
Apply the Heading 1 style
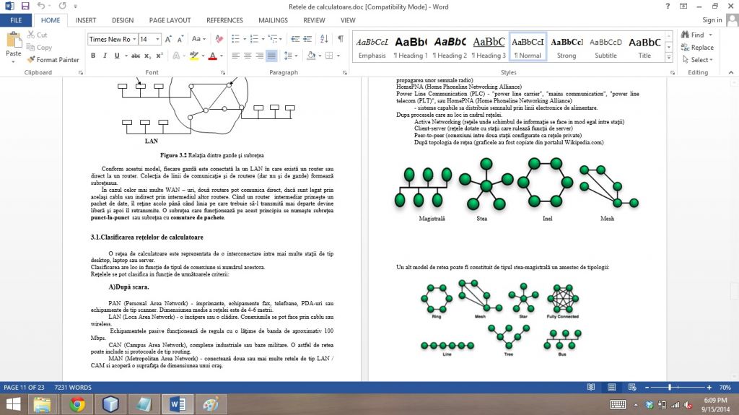411,48
